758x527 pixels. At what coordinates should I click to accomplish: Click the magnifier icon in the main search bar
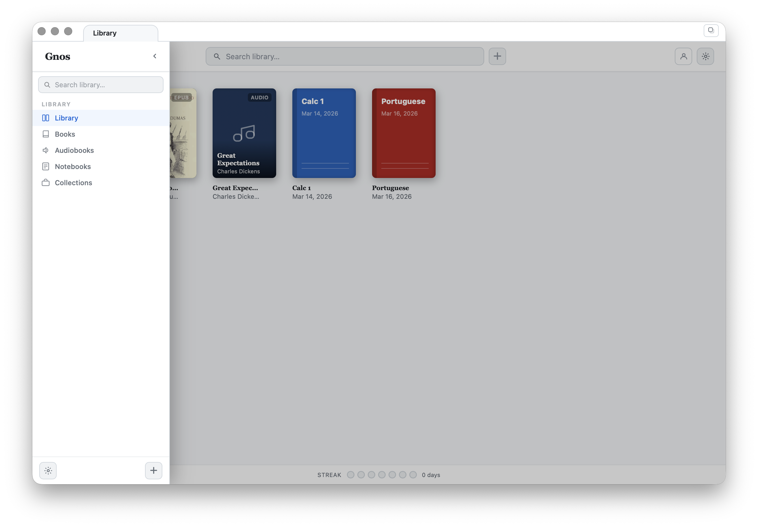pos(217,56)
